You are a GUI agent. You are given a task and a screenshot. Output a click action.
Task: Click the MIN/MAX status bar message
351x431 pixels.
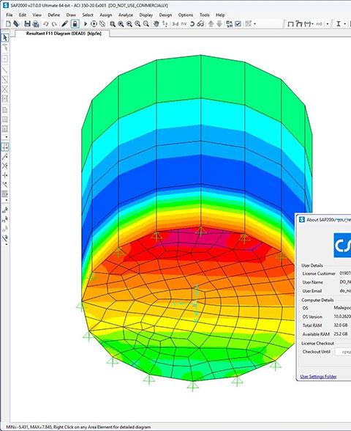78,427
